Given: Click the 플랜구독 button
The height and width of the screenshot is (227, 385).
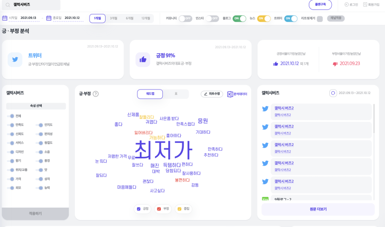Looking at the screenshot, I should (x=320, y=4).
